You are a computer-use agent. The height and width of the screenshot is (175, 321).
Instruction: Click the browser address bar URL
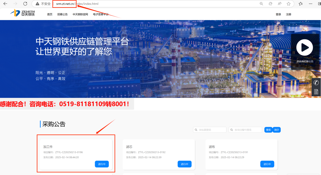click(x=77, y=4)
